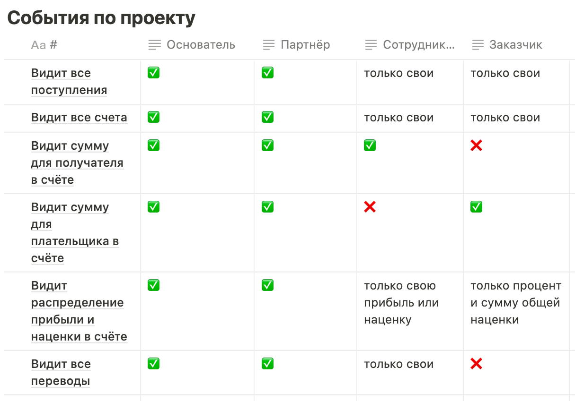The height and width of the screenshot is (401, 575).
Task: Click the Aa title-property icon in header
Action: tap(38, 45)
